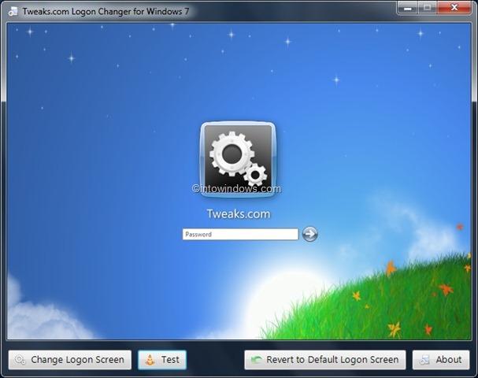Click the gears user account picture
478x378 pixels.
(238, 159)
